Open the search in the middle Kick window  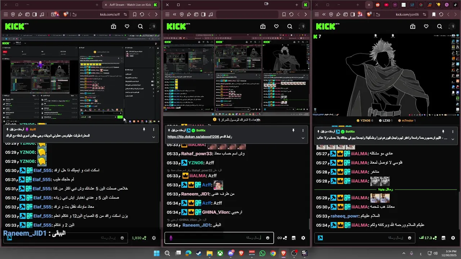(x=290, y=27)
